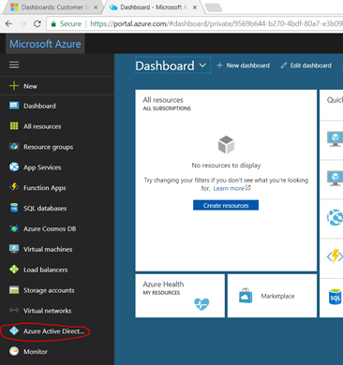Click the browser reload icon

point(37,23)
